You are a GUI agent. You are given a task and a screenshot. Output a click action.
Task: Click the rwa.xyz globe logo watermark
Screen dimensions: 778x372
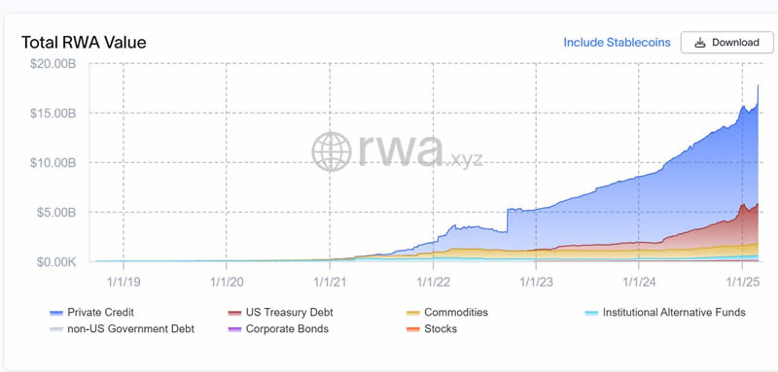coord(332,152)
